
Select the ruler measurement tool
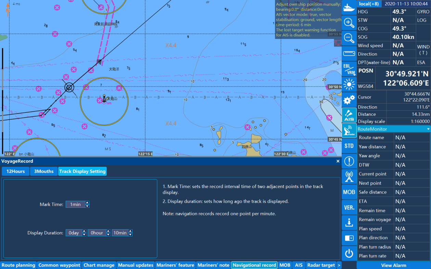pos(349,53)
